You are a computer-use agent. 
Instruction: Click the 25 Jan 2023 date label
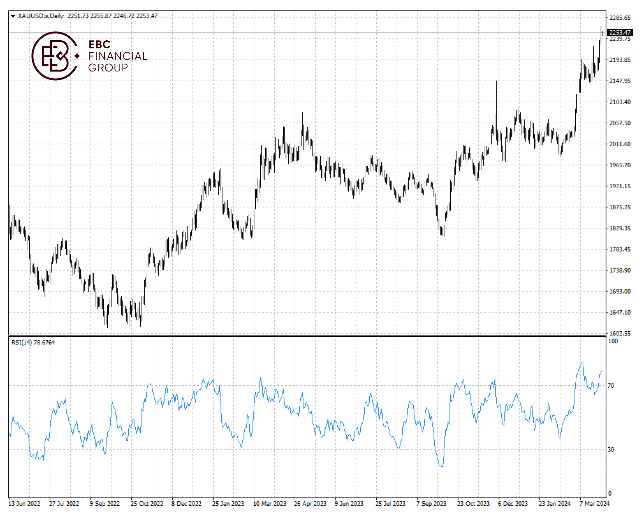tap(228, 504)
